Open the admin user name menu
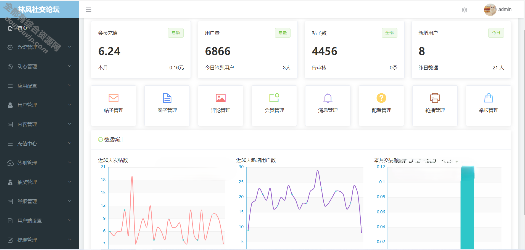 (505, 9)
